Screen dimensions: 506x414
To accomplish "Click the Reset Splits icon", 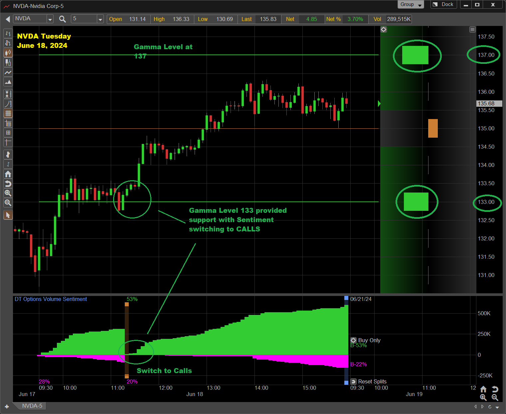I will [x=353, y=381].
